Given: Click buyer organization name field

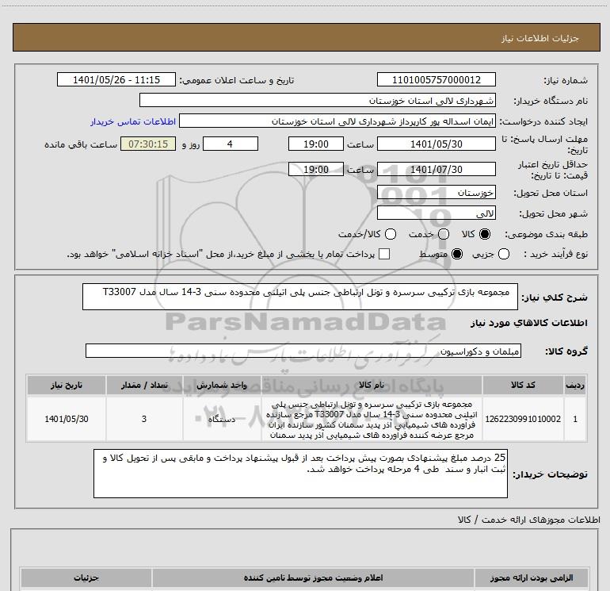Looking at the screenshot, I should pos(318,100).
